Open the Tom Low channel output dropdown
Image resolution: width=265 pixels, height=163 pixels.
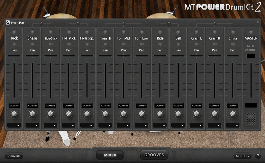(142, 125)
